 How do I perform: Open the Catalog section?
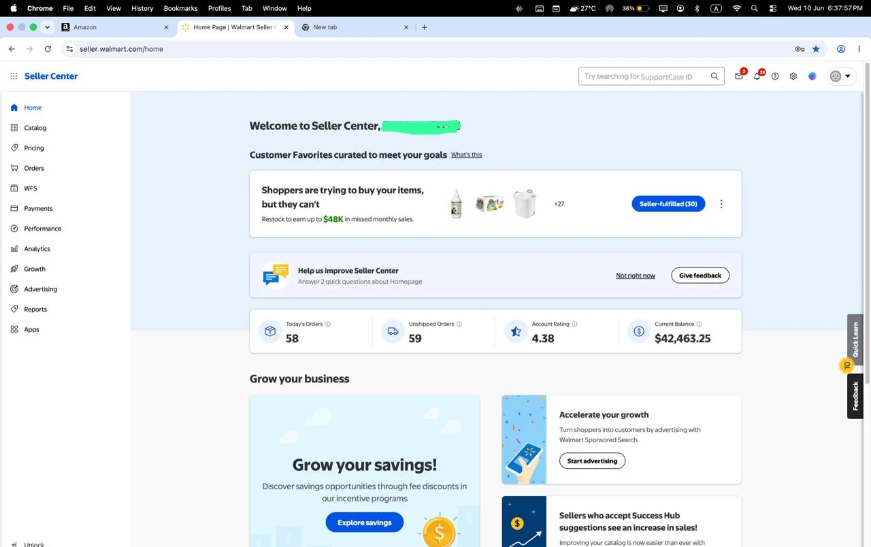click(x=35, y=128)
